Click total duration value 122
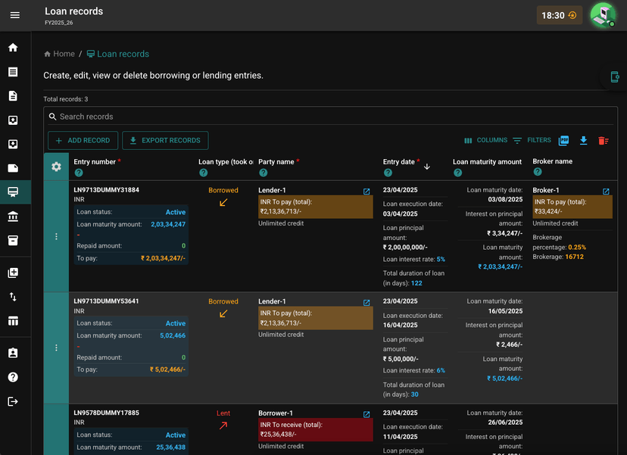 pyautogui.click(x=416, y=283)
